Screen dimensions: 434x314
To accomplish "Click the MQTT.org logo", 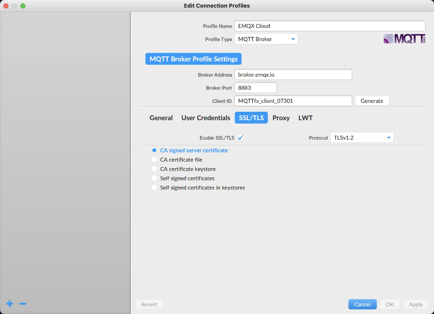I will click(404, 39).
